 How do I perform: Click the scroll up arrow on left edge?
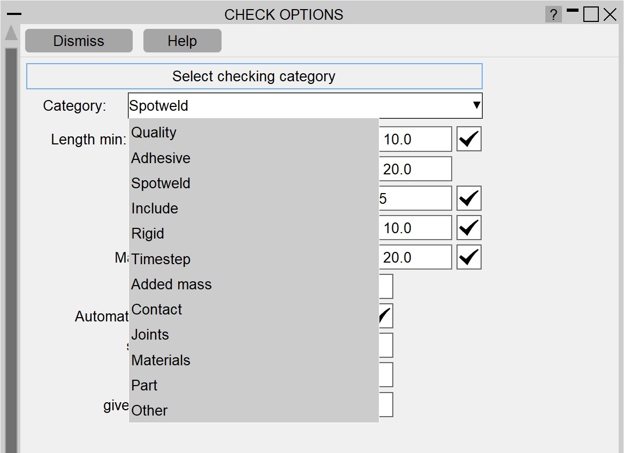point(11,33)
